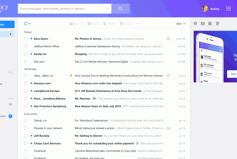Click the Delete trash icon
Screen dimensions: 237x159
[105, 23]
